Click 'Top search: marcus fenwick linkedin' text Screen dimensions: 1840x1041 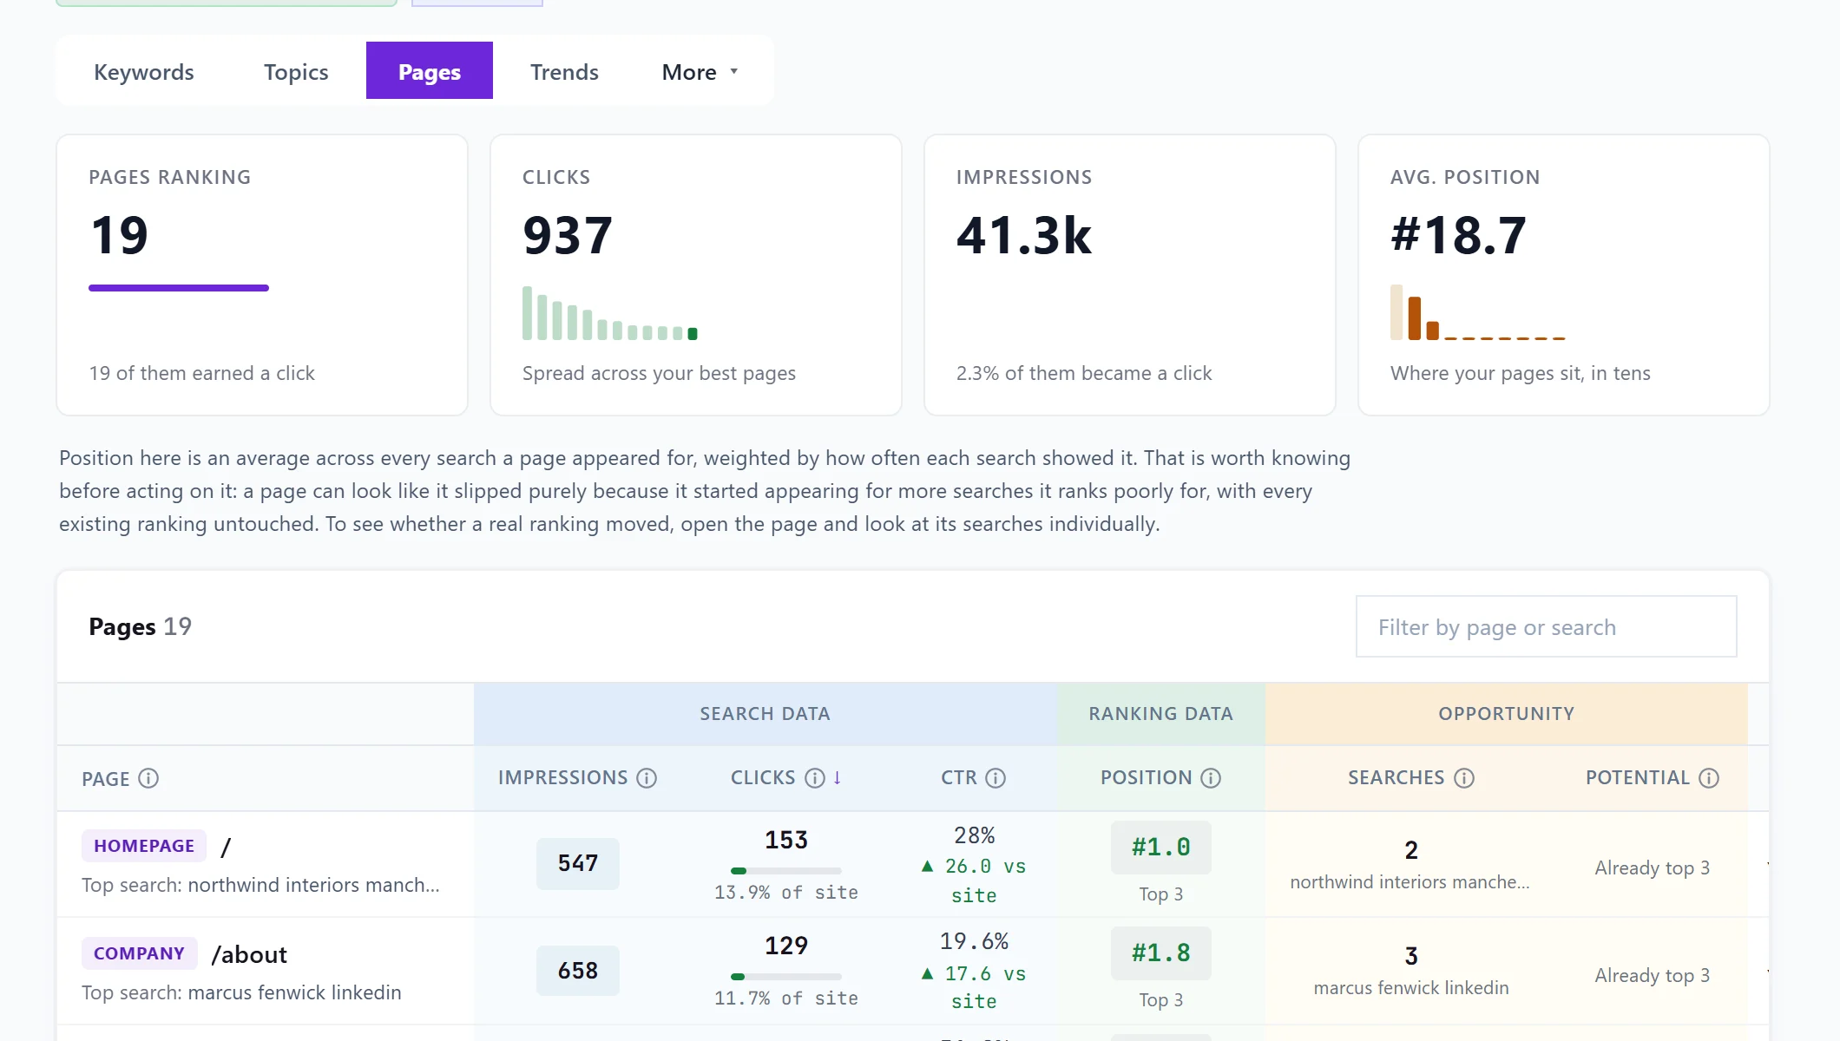pos(241,992)
